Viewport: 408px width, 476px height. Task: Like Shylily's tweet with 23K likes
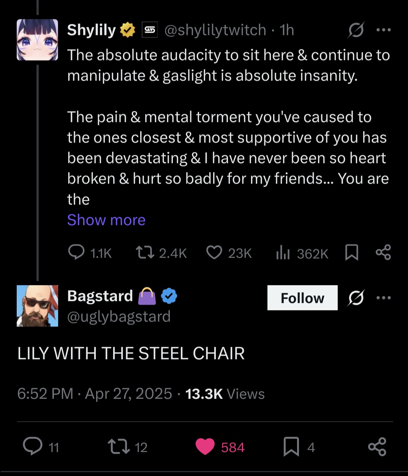click(214, 253)
